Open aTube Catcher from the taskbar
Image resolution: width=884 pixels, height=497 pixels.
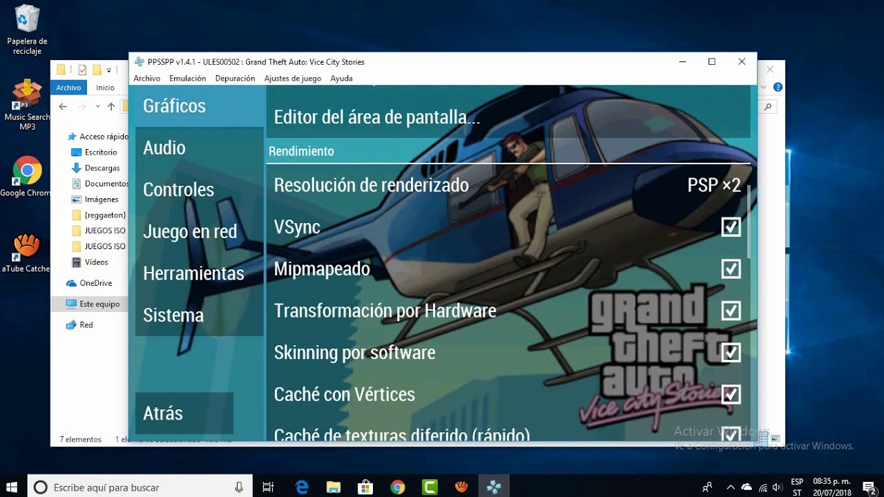click(x=461, y=487)
